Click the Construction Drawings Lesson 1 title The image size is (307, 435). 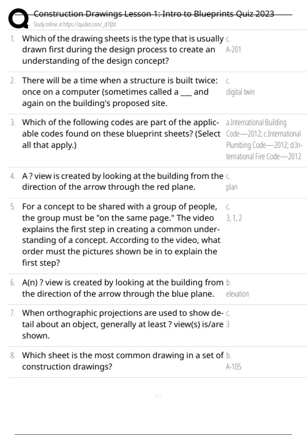153,14
